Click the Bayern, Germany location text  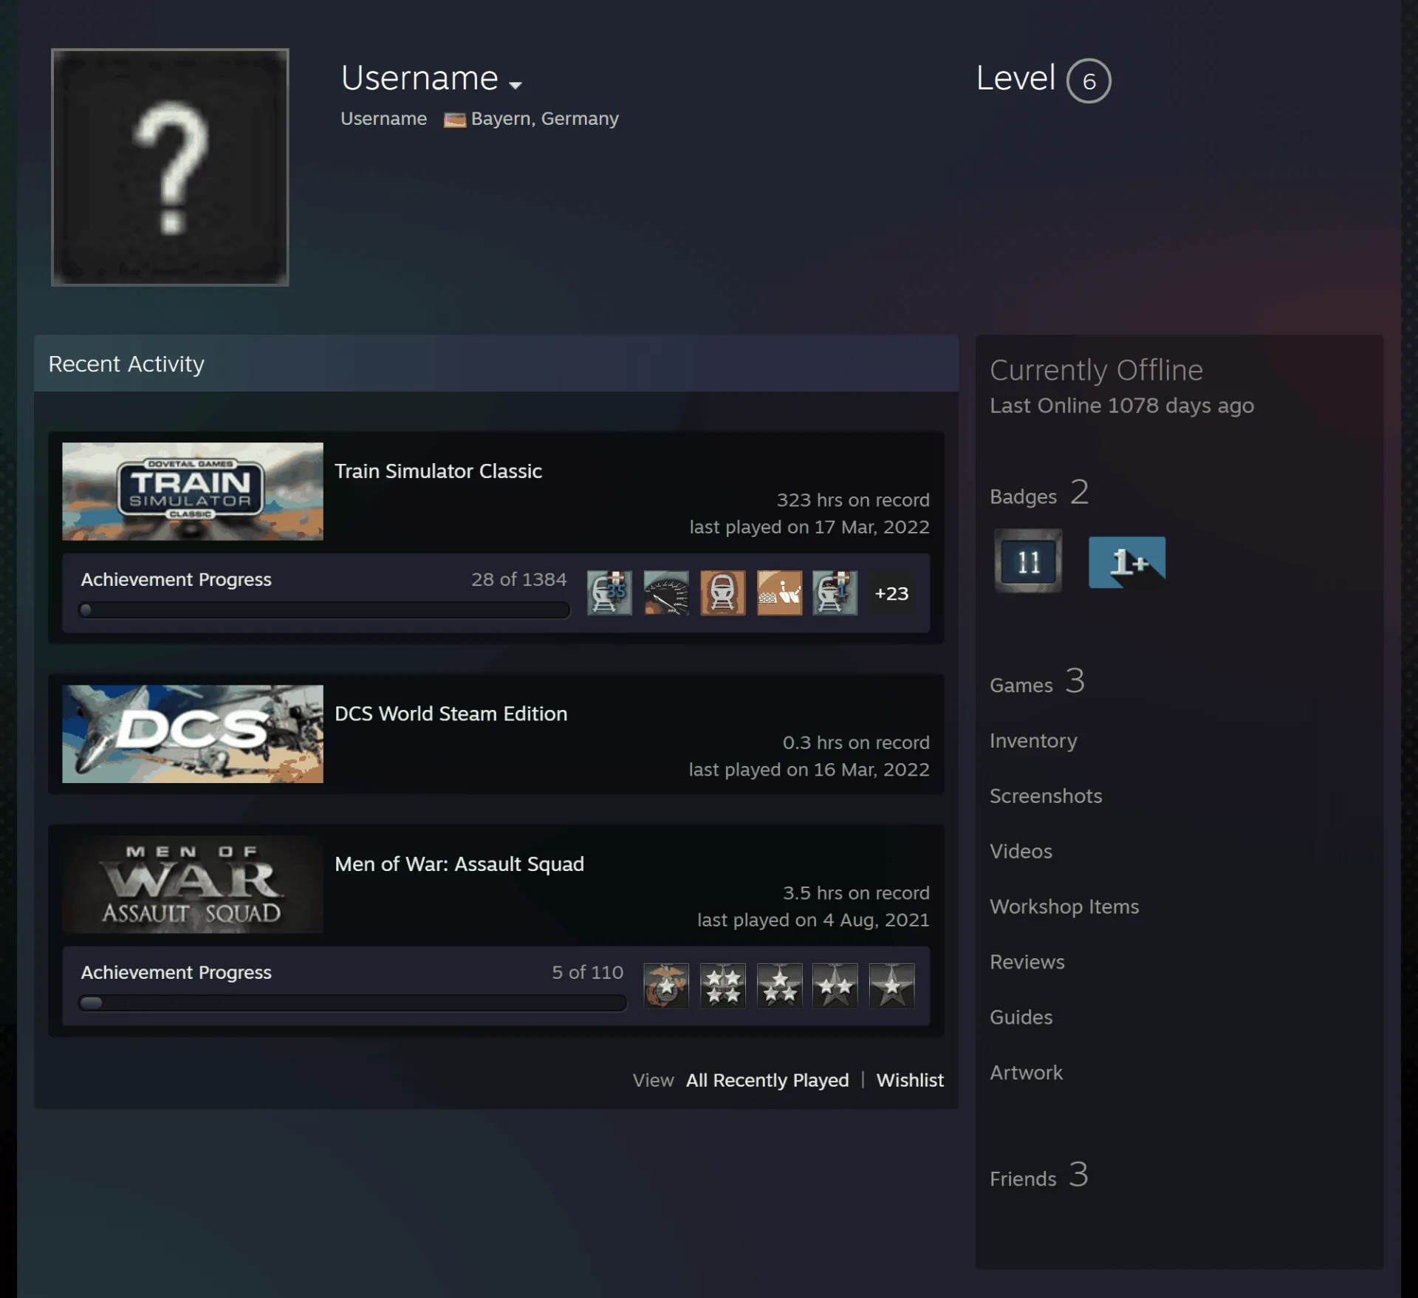pos(544,119)
